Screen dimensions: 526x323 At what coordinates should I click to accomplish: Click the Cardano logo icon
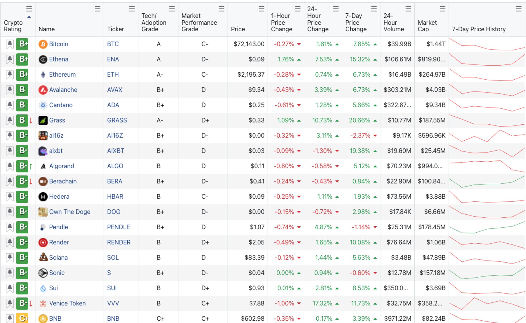coord(43,105)
